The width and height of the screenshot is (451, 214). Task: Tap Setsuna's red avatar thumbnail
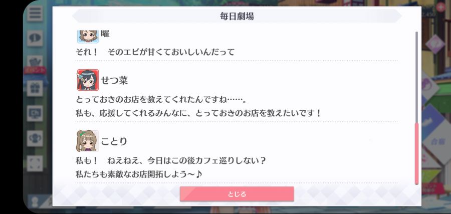click(x=88, y=80)
